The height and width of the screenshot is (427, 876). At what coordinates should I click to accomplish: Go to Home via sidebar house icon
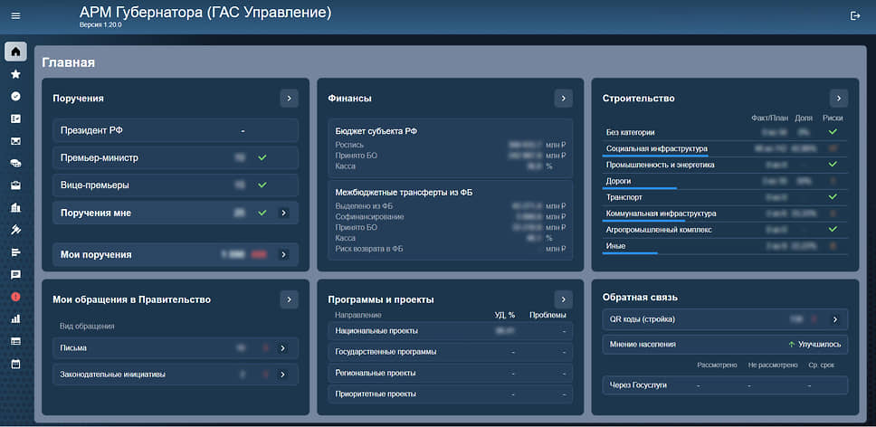(x=15, y=52)
